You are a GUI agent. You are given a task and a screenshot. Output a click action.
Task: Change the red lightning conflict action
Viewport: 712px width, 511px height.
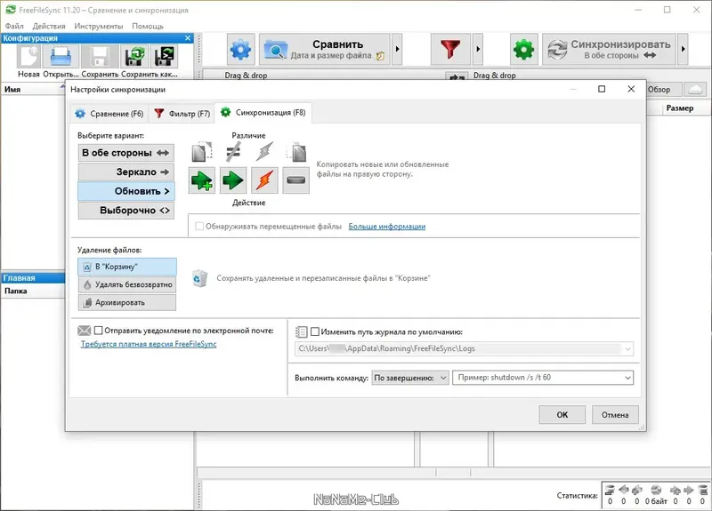(x=264, y=180)
